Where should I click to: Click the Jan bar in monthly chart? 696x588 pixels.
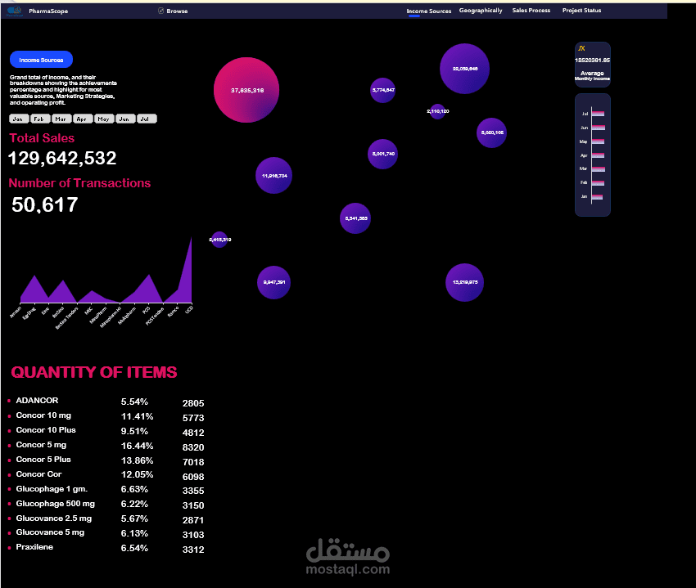(x=597, y=197)
